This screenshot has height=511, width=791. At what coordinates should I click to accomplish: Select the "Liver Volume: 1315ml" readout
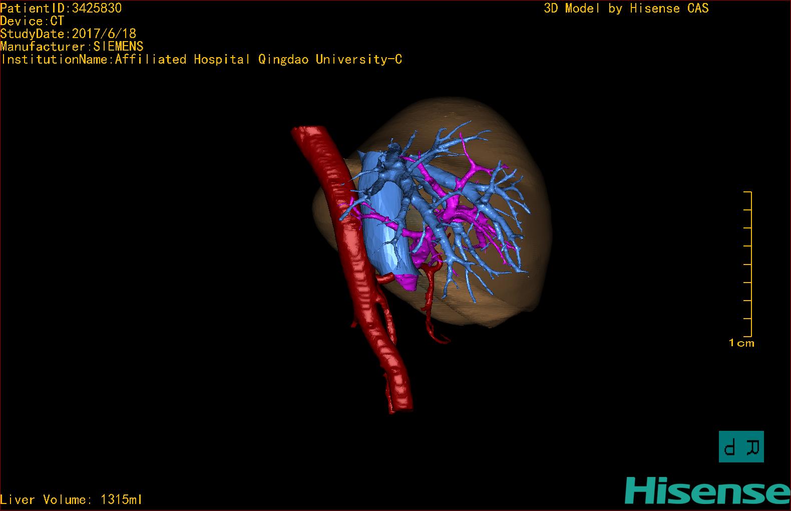71,499
